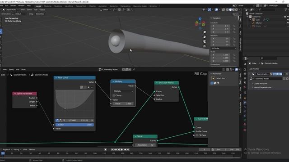Viewport: 289px width, 162px height.
Task: Open the Output properties tab icon
Action: (x=245, y=74)
